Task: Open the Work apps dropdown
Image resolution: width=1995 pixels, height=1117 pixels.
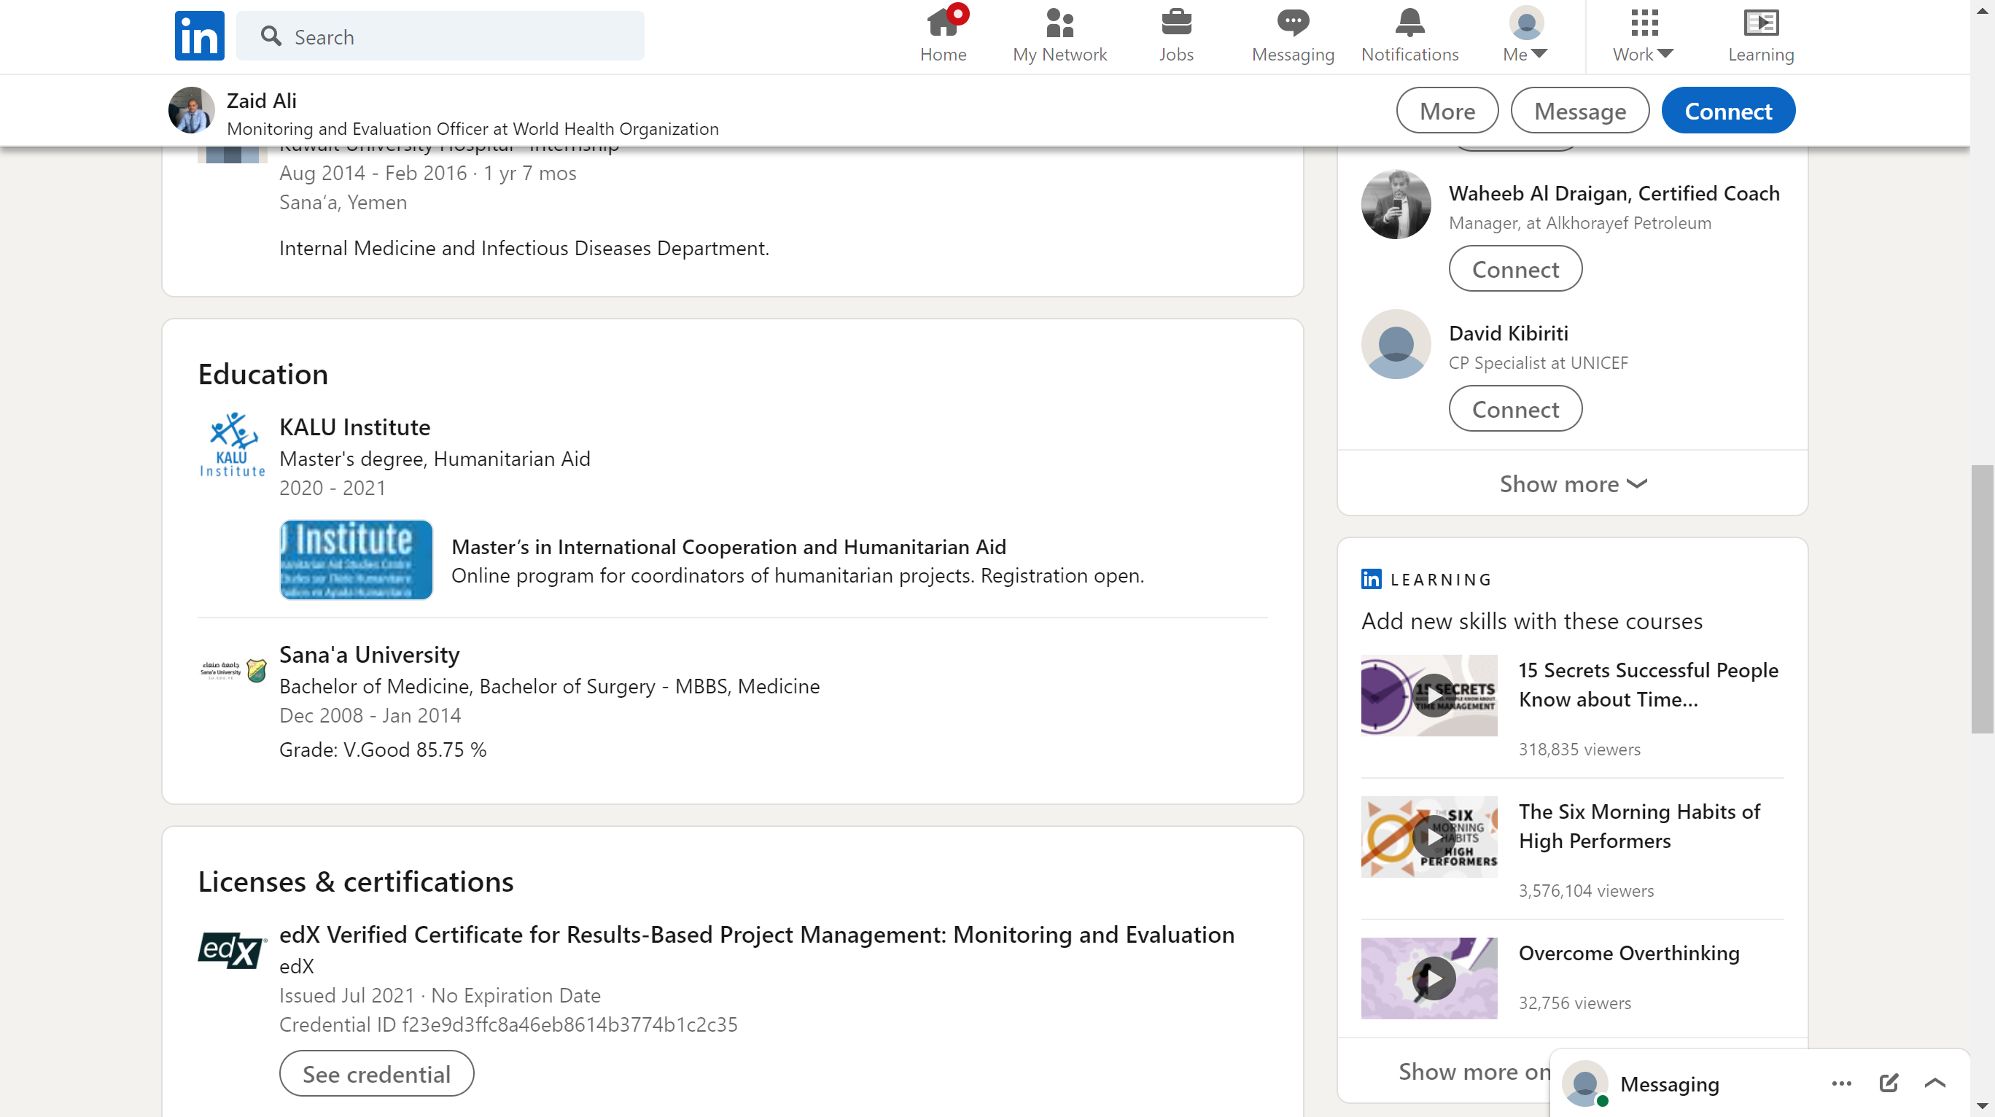Action: [x=1643, y=36]
